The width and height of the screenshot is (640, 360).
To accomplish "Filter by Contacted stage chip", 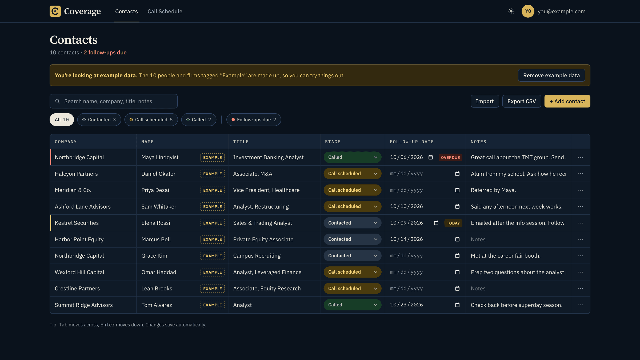I will click(99, 120).
